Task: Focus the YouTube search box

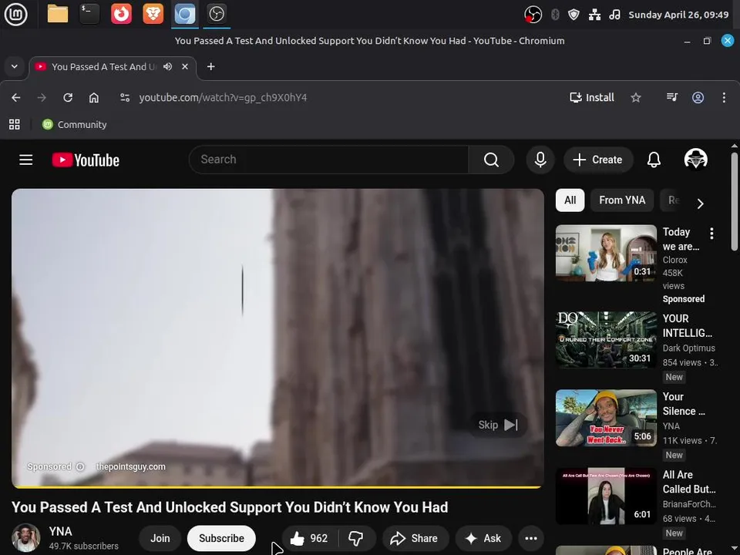Action: click(328, 160)
